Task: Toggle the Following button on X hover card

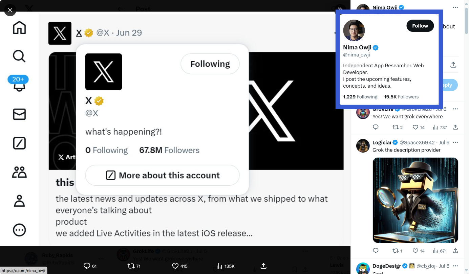Action: (210, 64)
